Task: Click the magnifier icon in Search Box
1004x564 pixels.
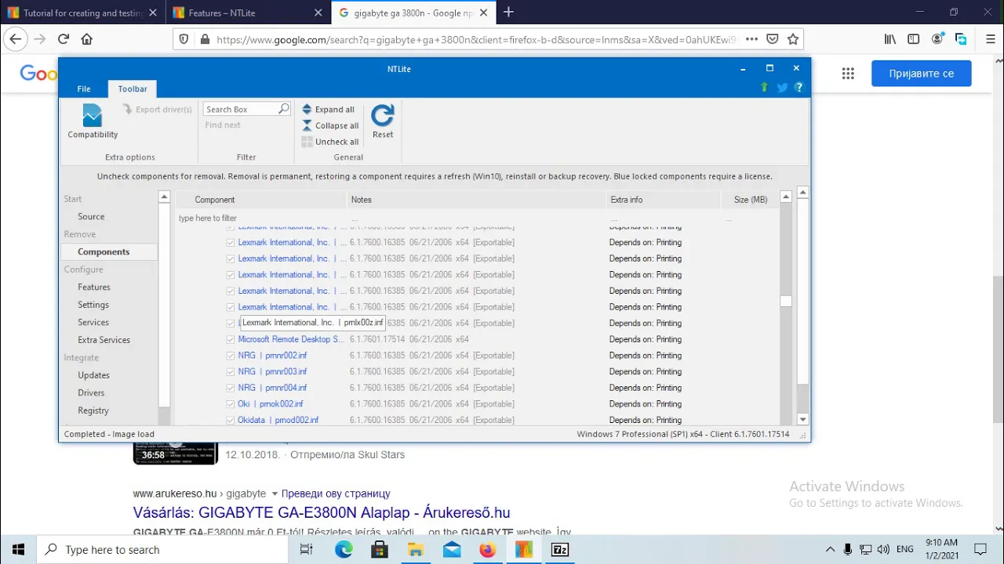Action: point(284,109)
